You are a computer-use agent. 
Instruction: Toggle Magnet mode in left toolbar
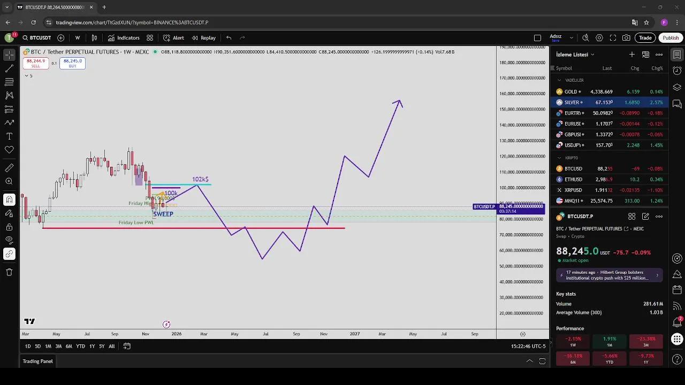point(9,199)
